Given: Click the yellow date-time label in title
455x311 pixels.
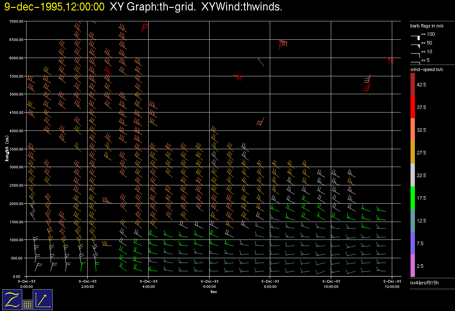Looking at the screenshot, I should (54, 7).
